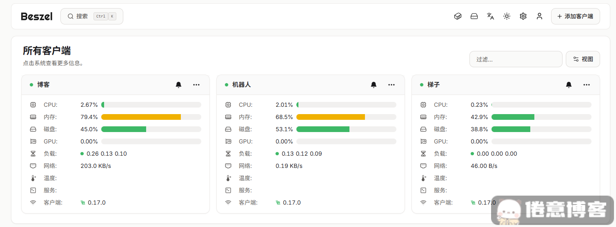Open the 搜索 search box
The width and height of the screenshot is (616, 227).
[x=92, y=16]
